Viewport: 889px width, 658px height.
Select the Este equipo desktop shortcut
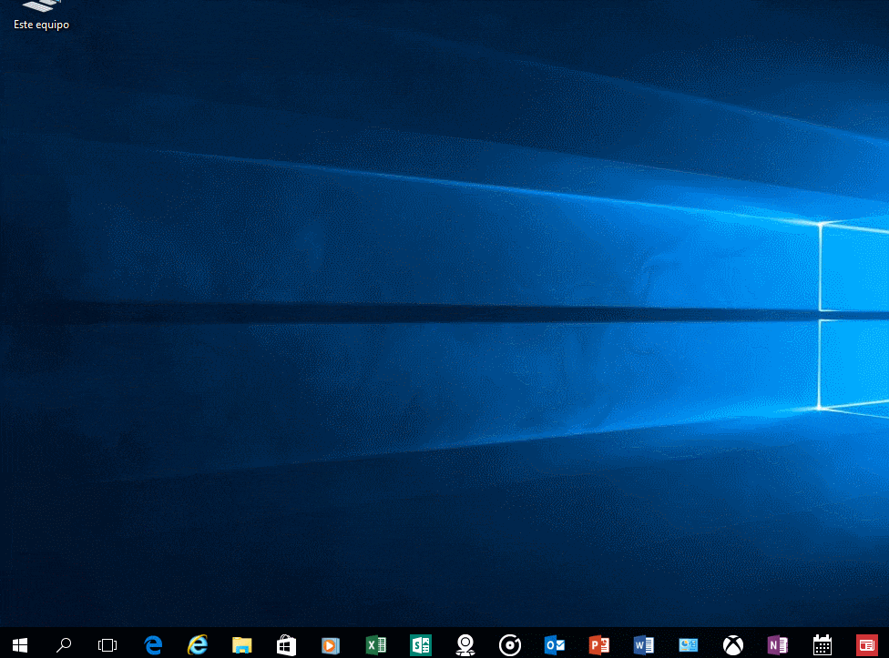point(41,15)
